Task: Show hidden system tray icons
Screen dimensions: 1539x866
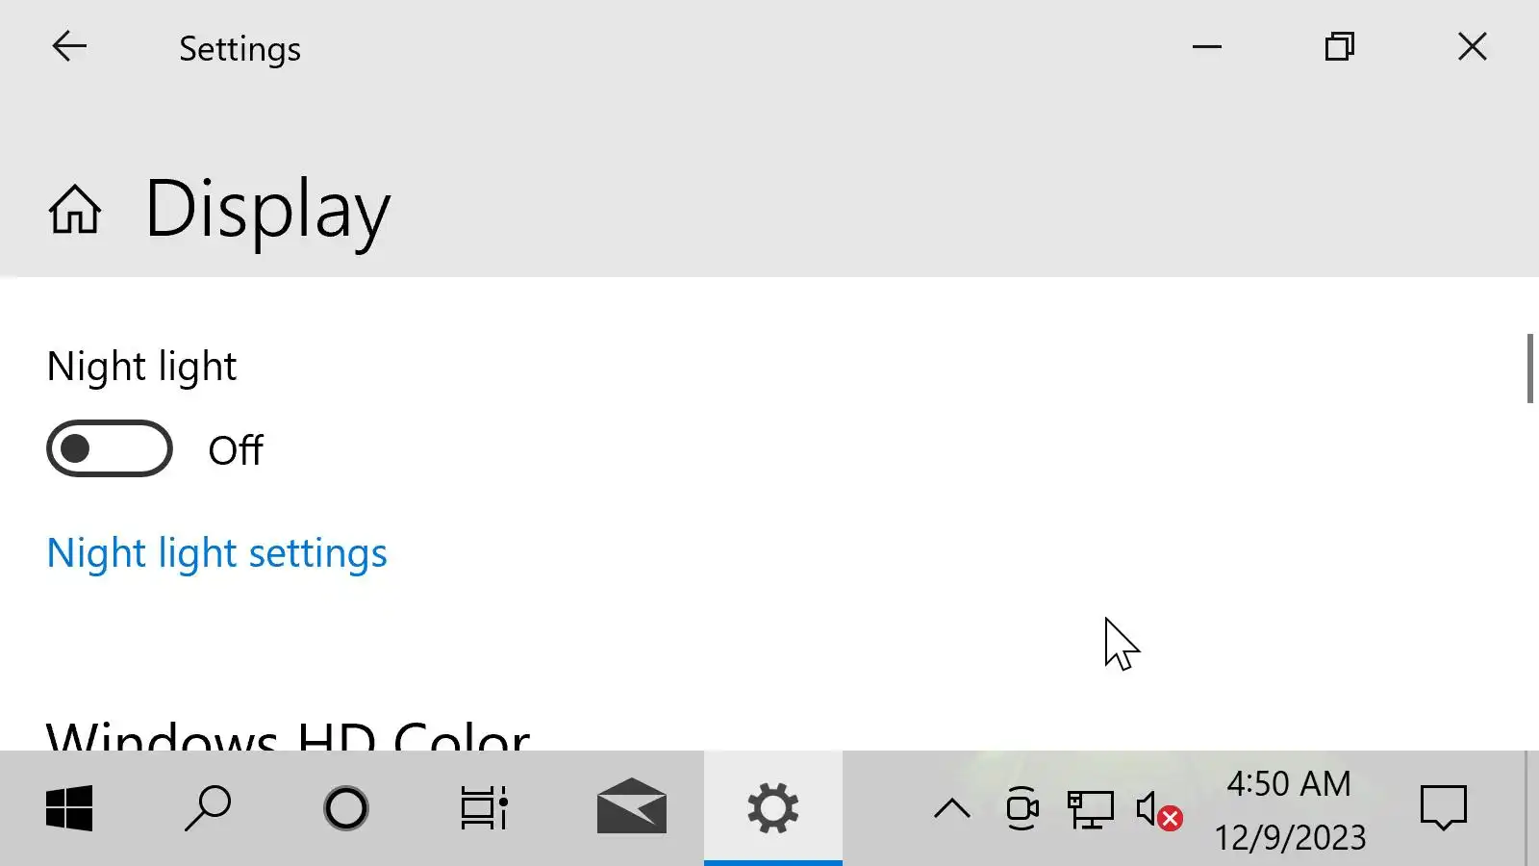Action: pyautogui.click(x=952, y=809)
